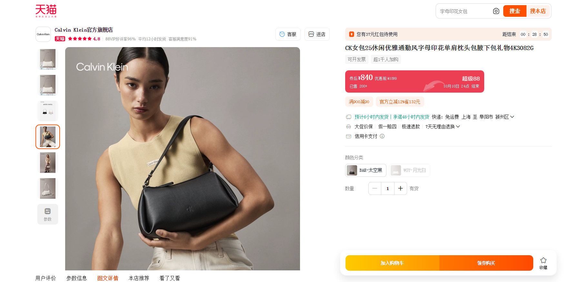Click the 领券购买 button
The height and width of the screenshot is (282, 581).
pos(486,263)
